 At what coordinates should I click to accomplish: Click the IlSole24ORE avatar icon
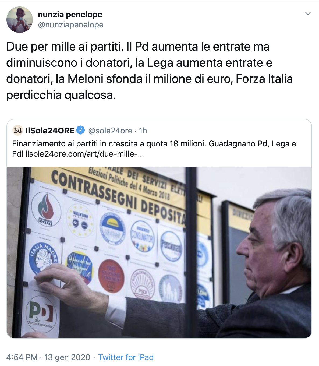point(17,131)
